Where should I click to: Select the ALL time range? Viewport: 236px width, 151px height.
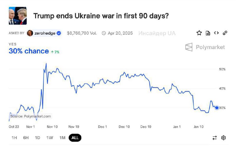[75, 138]
